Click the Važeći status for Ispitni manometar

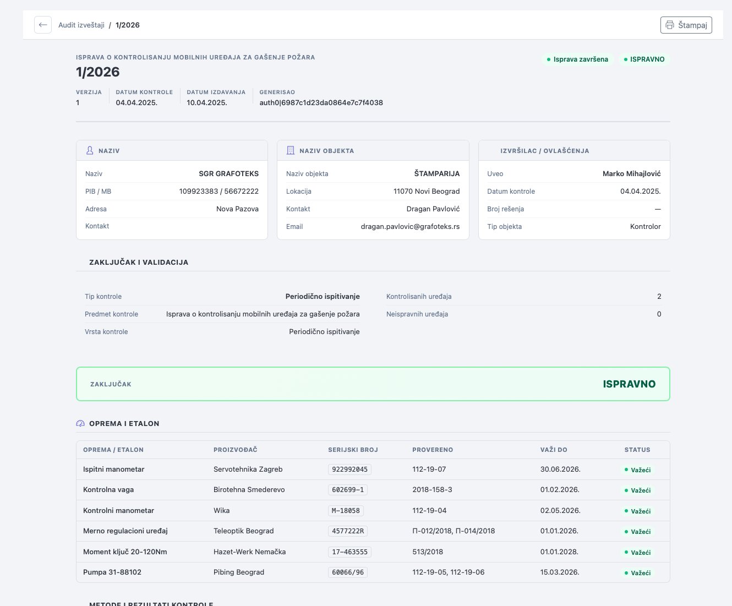point(637,470)
